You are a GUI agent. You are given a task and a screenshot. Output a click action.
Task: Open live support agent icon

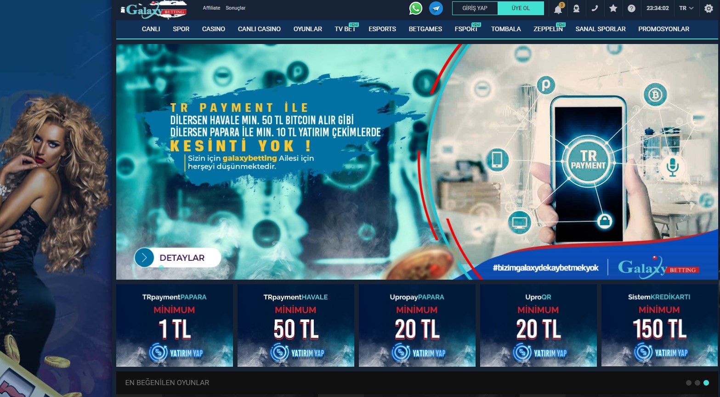[x=576, y=8]
